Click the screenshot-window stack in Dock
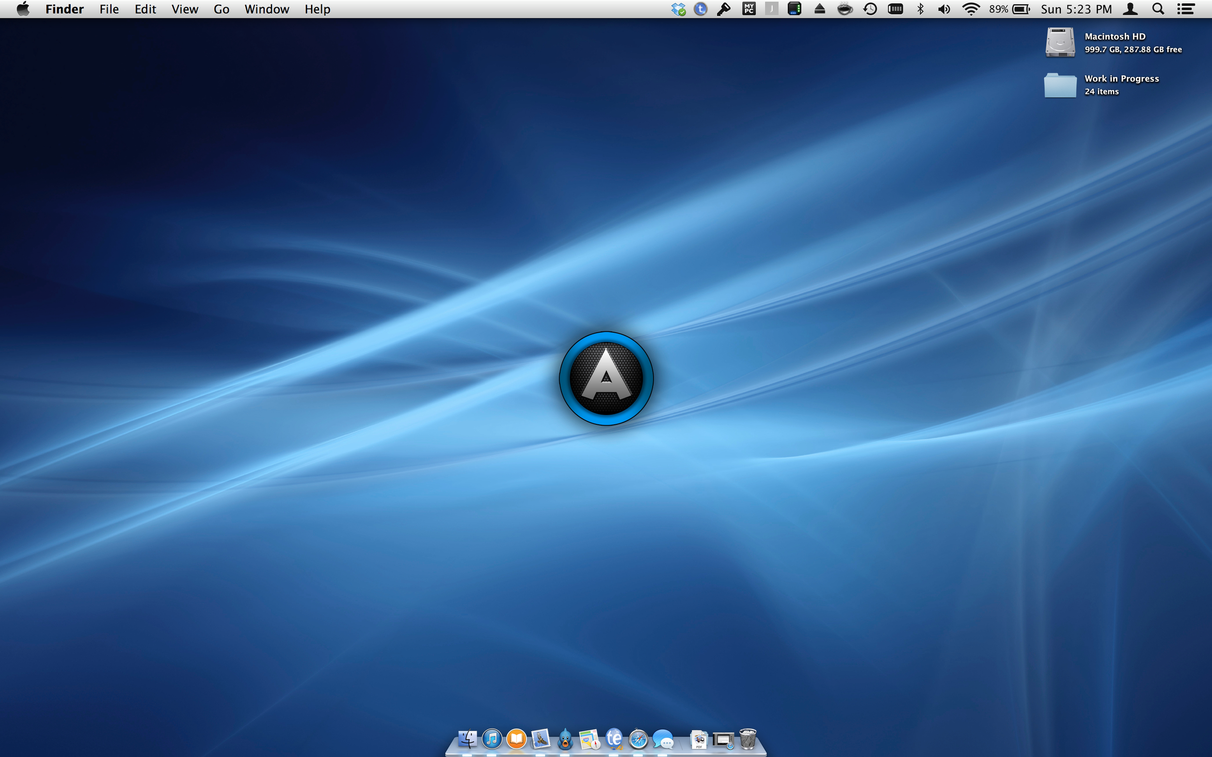The image size is (1212, 757). coord(723,740)
